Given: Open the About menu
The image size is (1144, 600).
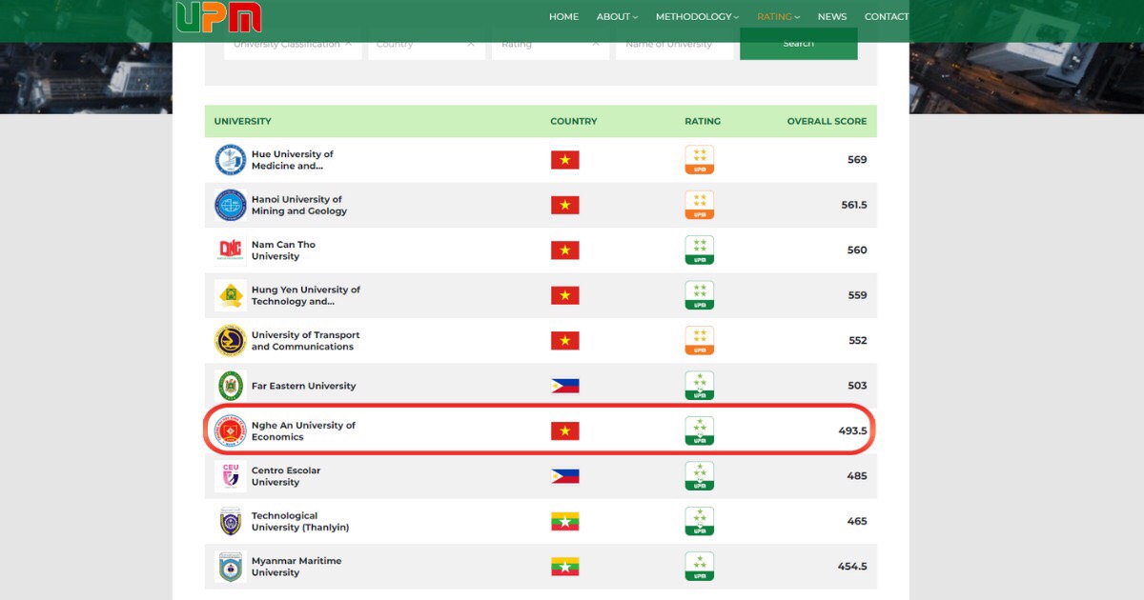Looking at the screenshot, I should point(617,16).
